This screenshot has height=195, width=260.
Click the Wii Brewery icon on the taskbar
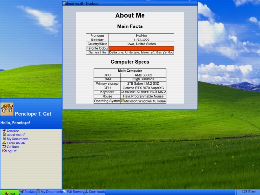(65, 191)
